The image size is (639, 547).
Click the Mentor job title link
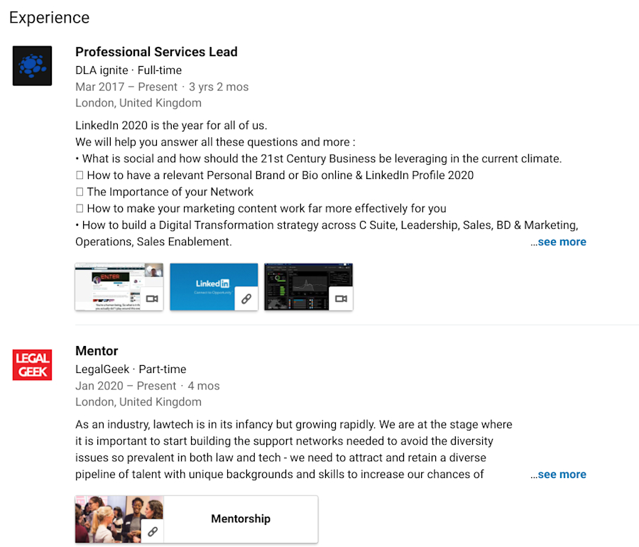click(x=97, y=350)
